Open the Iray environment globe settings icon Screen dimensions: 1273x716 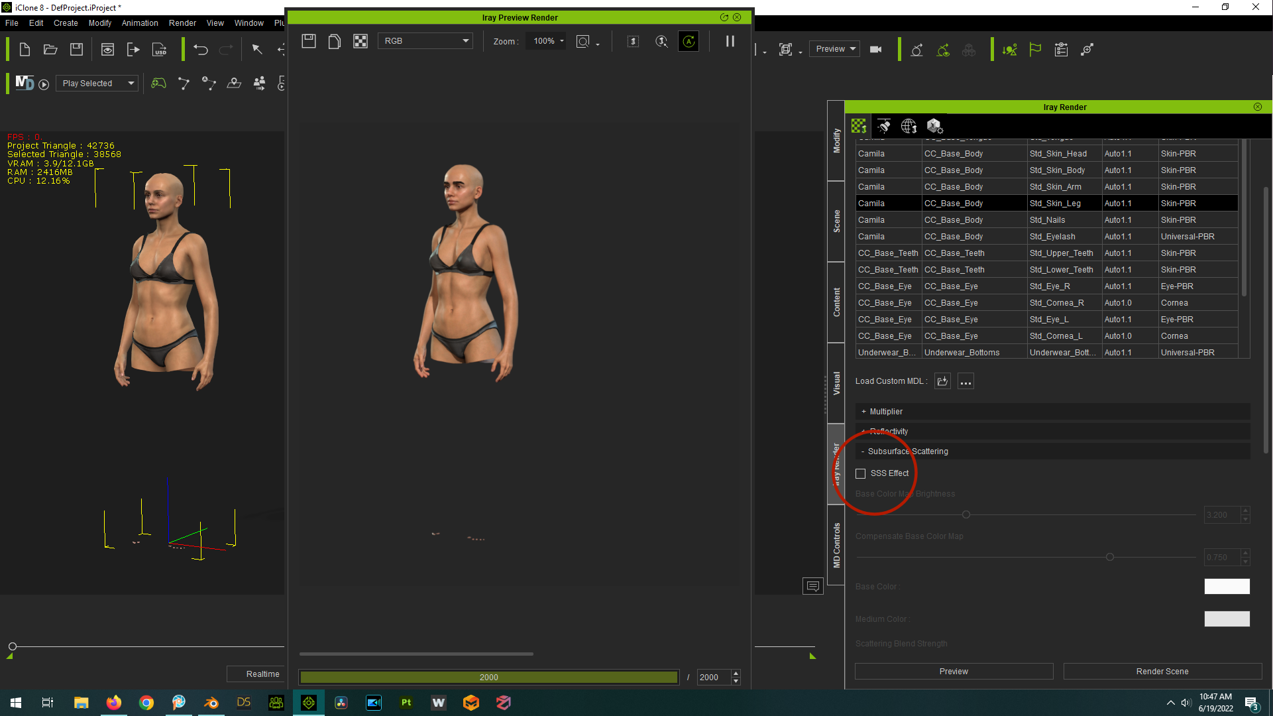point(909,126)
